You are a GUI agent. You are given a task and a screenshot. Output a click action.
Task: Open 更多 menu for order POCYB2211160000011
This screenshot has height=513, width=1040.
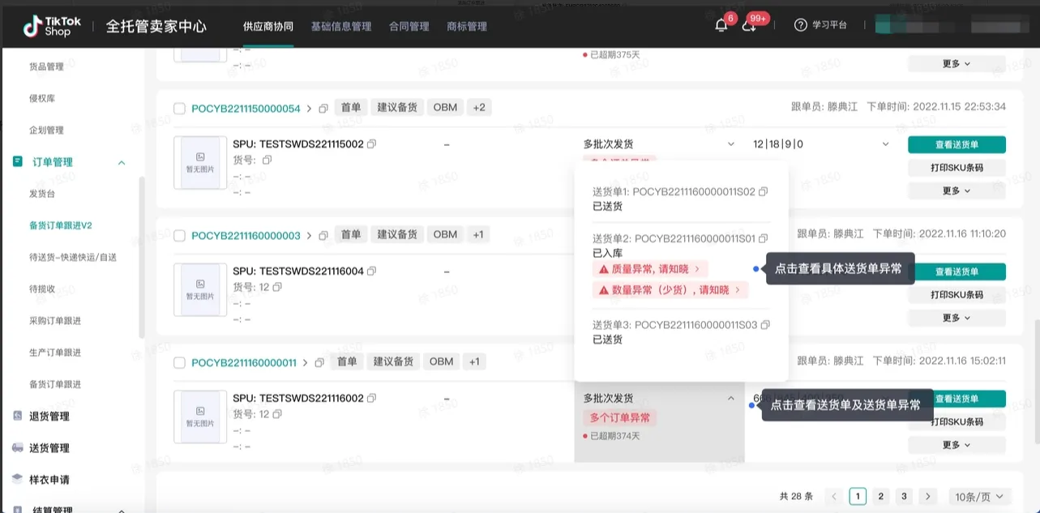point(957,445)
